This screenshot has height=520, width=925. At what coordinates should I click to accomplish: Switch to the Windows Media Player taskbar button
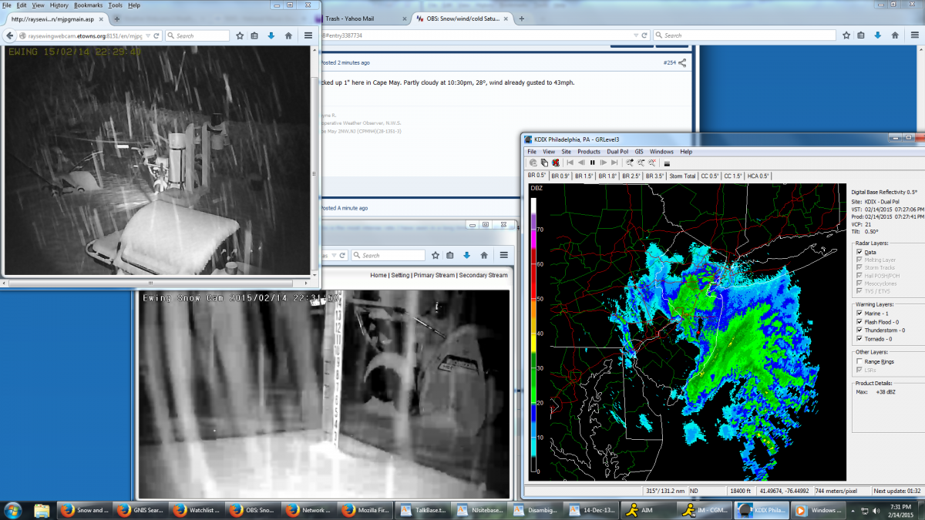(818, 510)
